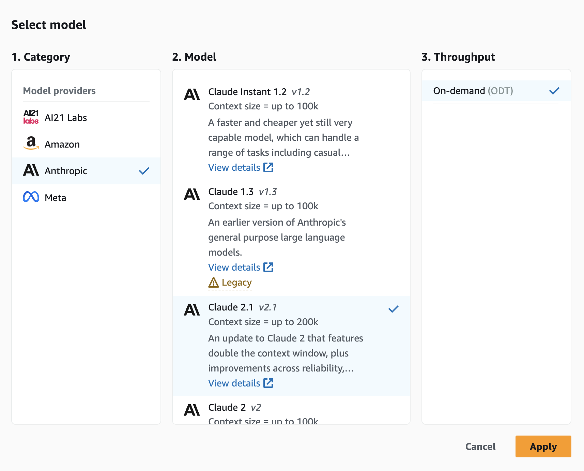Select Anthropic provider

(x=86, y=171)
